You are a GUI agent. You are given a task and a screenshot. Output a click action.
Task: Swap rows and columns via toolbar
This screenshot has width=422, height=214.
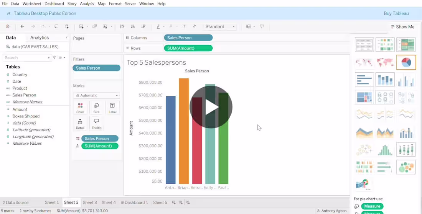pos(122,26)
